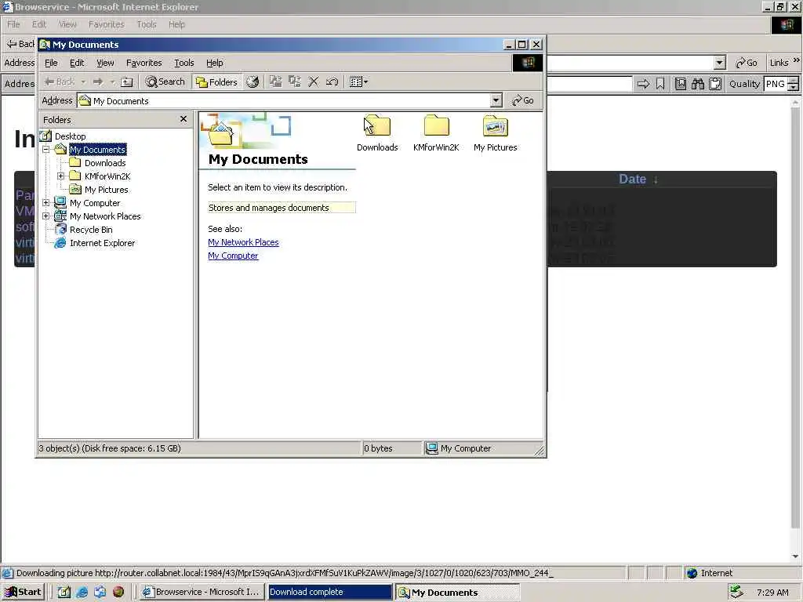Open Favorites menu in My Documents

coord(144,63)
